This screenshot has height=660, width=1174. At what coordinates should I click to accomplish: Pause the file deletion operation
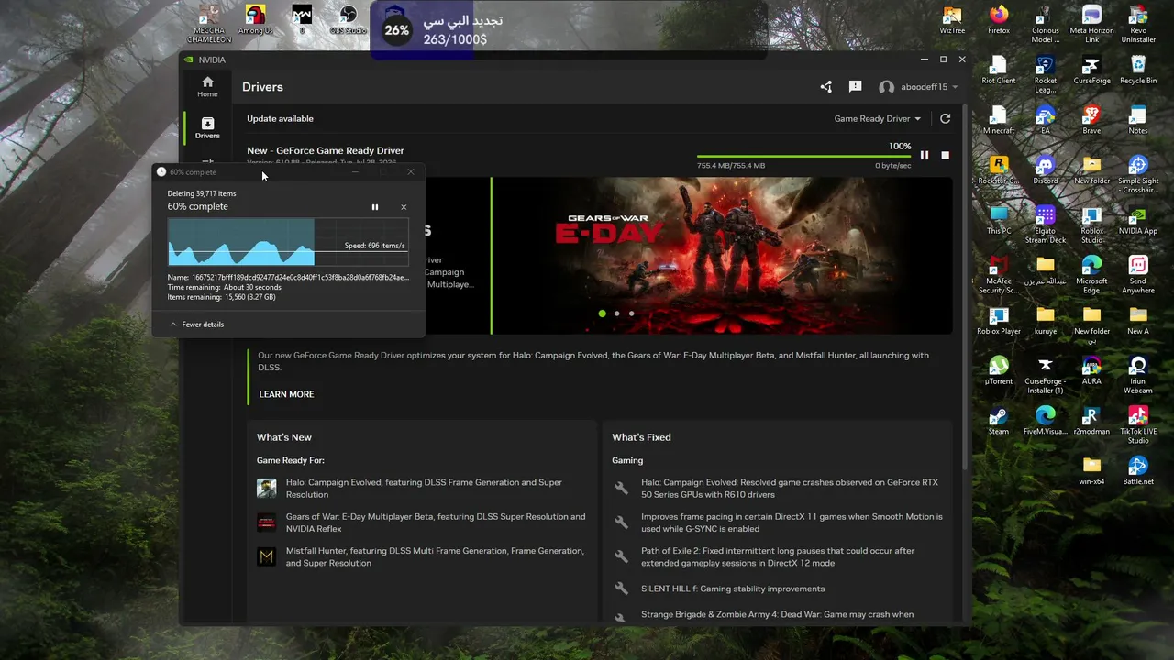coord(374,207)
